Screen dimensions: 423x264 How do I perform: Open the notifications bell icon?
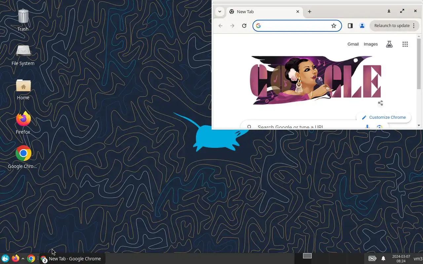(383, 258)
